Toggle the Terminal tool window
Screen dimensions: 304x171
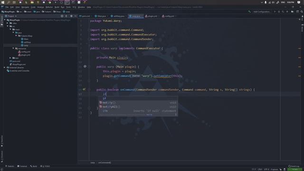click(22, 166)
